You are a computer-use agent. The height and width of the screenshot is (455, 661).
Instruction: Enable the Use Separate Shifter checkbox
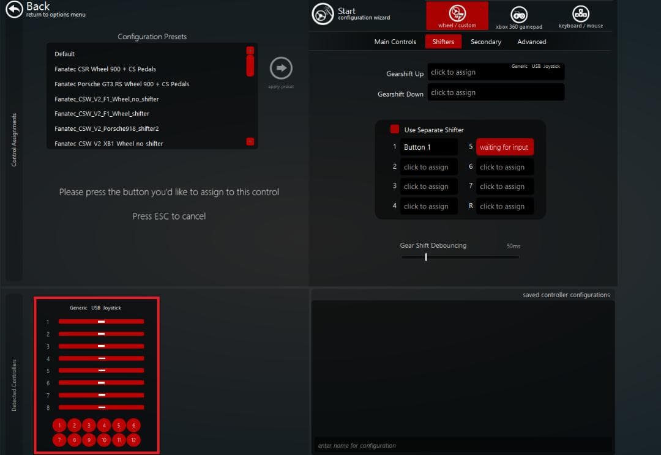(x=395, y=130)
